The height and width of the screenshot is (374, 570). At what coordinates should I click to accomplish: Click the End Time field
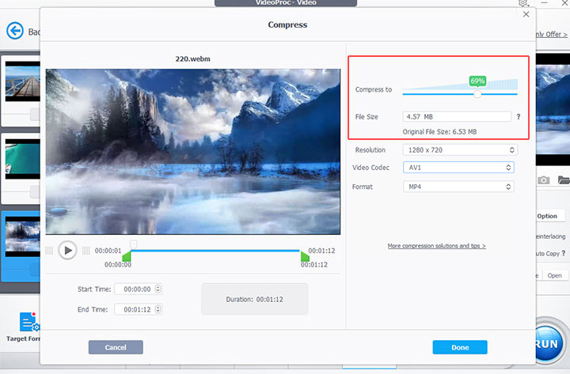pos(138,309)
